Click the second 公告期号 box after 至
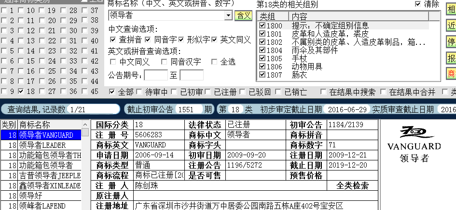The width and height of the screenshot is (456, 210). (192, 75)
